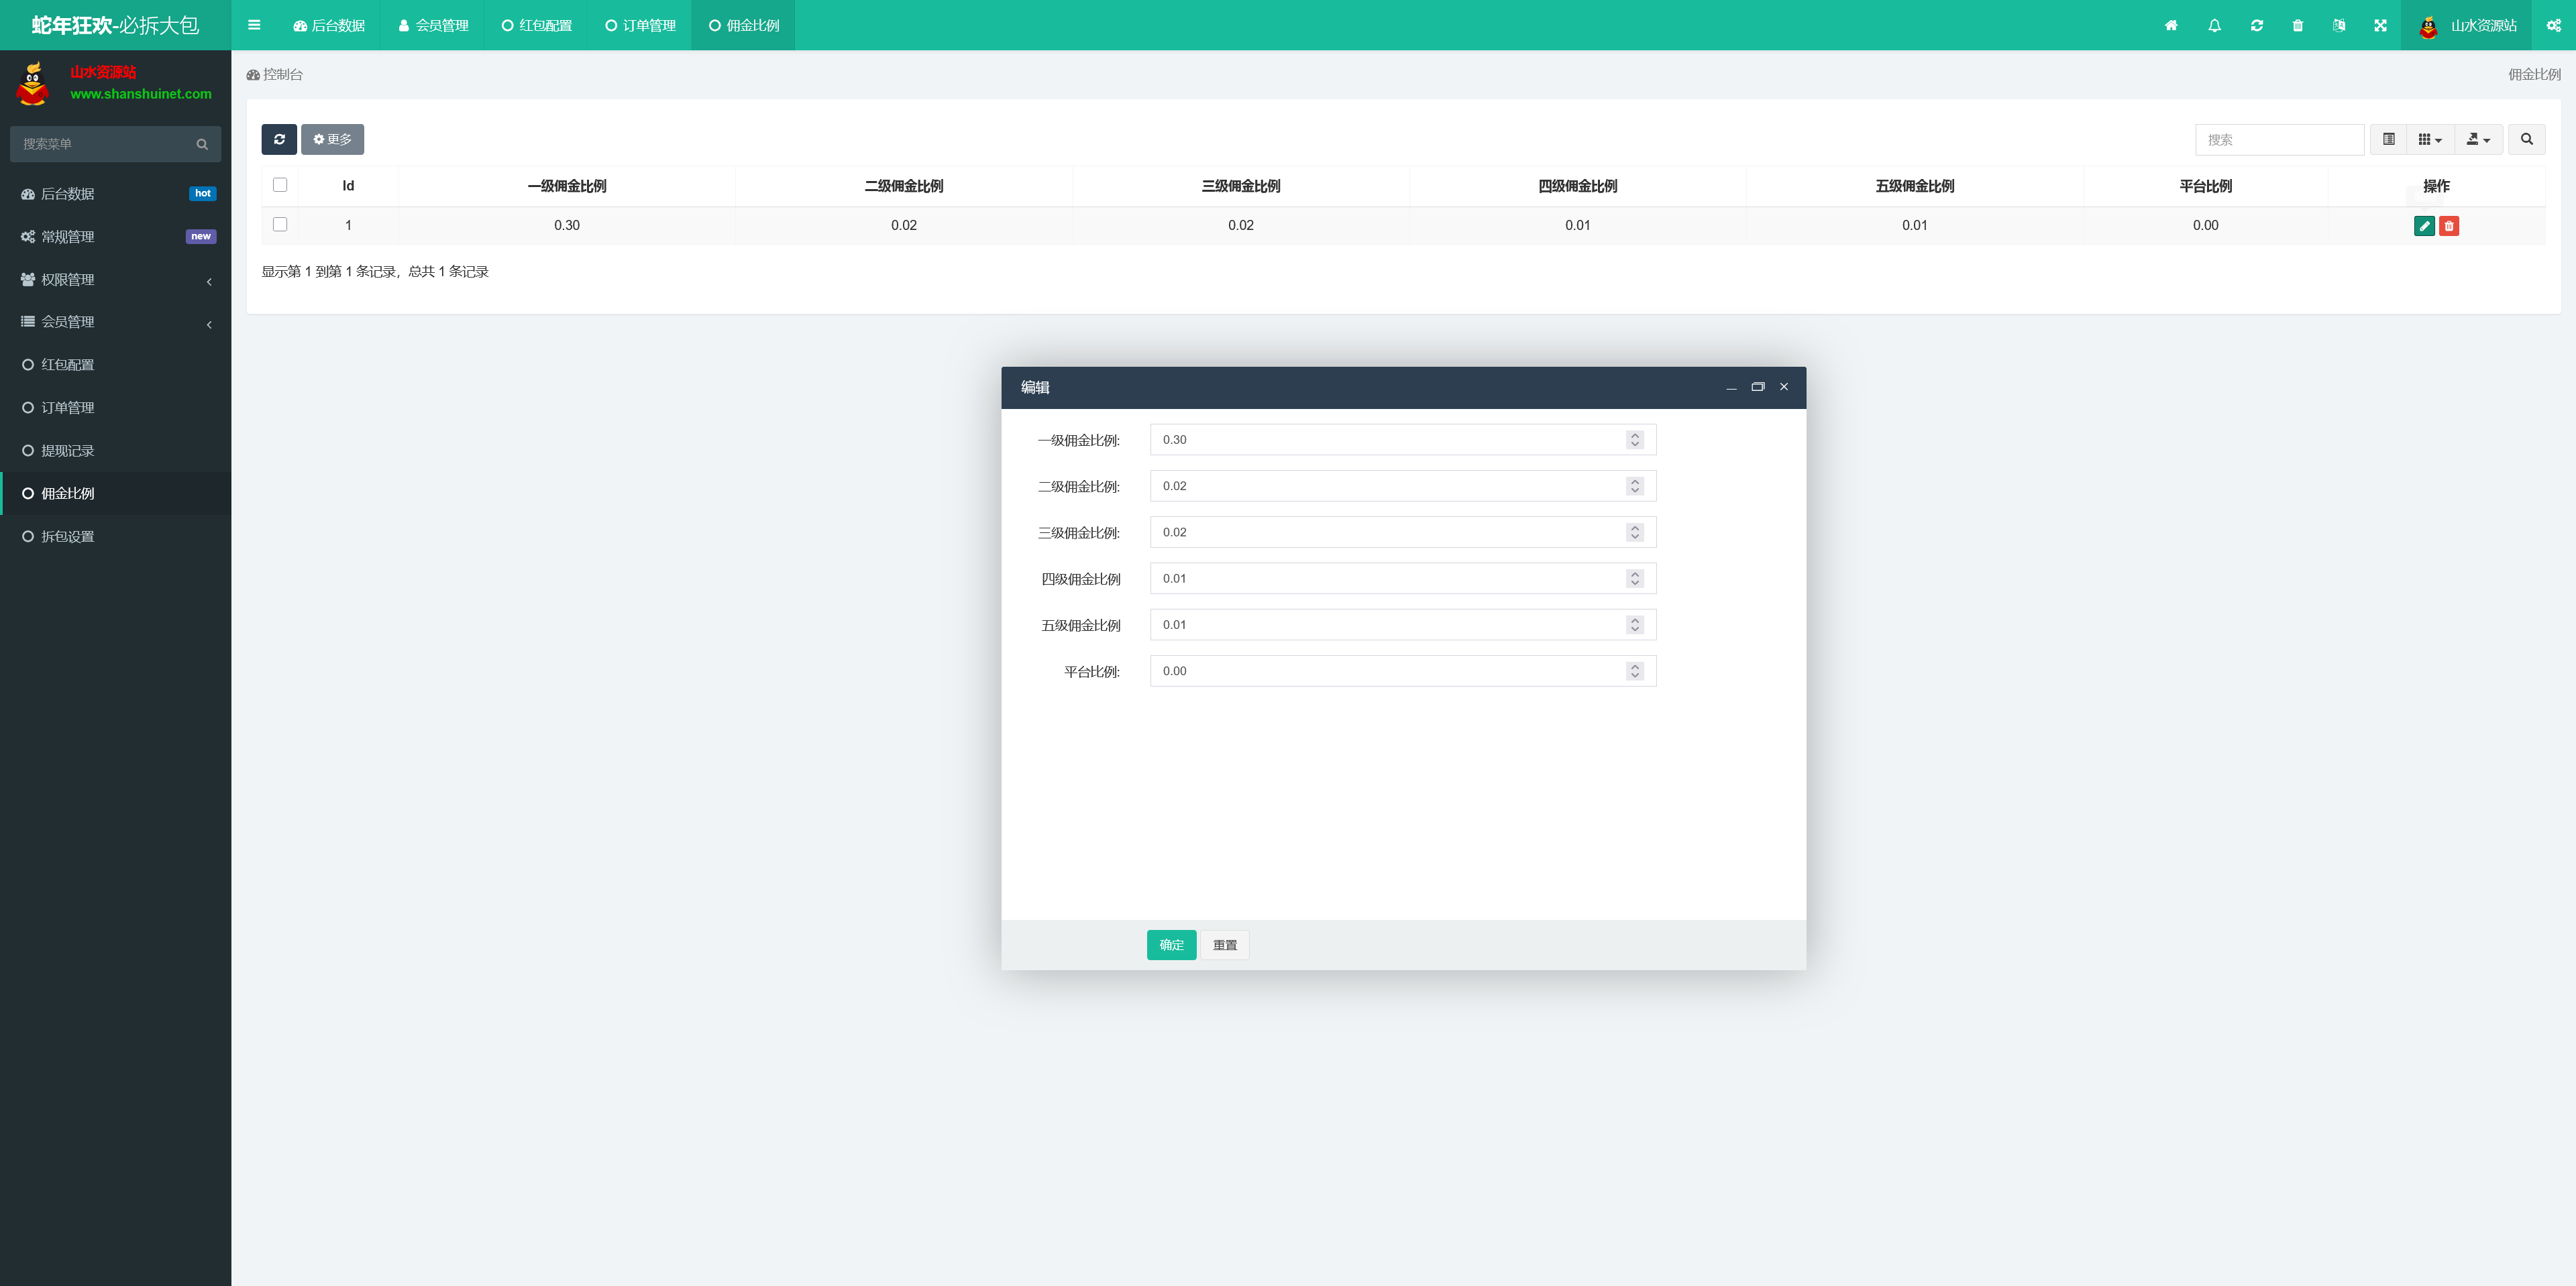2576x1286 pixels.
Task: Toggle the fullscreen icon in the top bar
Action: (2380, 26)
